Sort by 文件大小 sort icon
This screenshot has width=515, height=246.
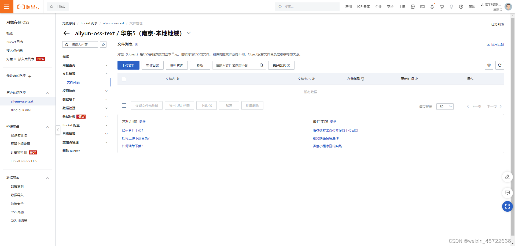click(x=313, y=79)
